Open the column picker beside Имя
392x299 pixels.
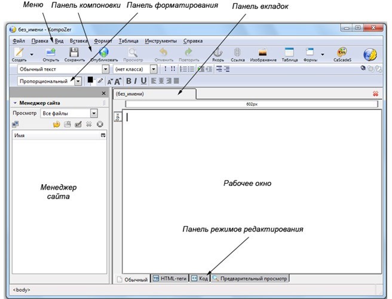pyautogui.click(x=103, y=135)
